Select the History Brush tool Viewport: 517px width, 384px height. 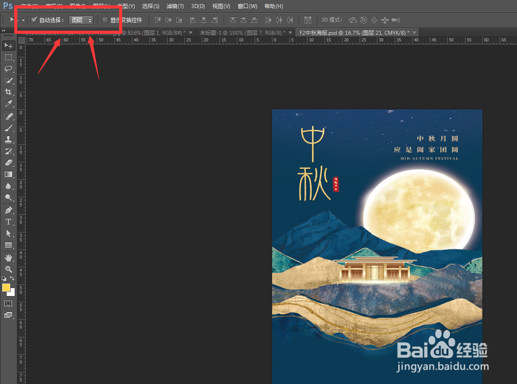(x=8, y=151)
